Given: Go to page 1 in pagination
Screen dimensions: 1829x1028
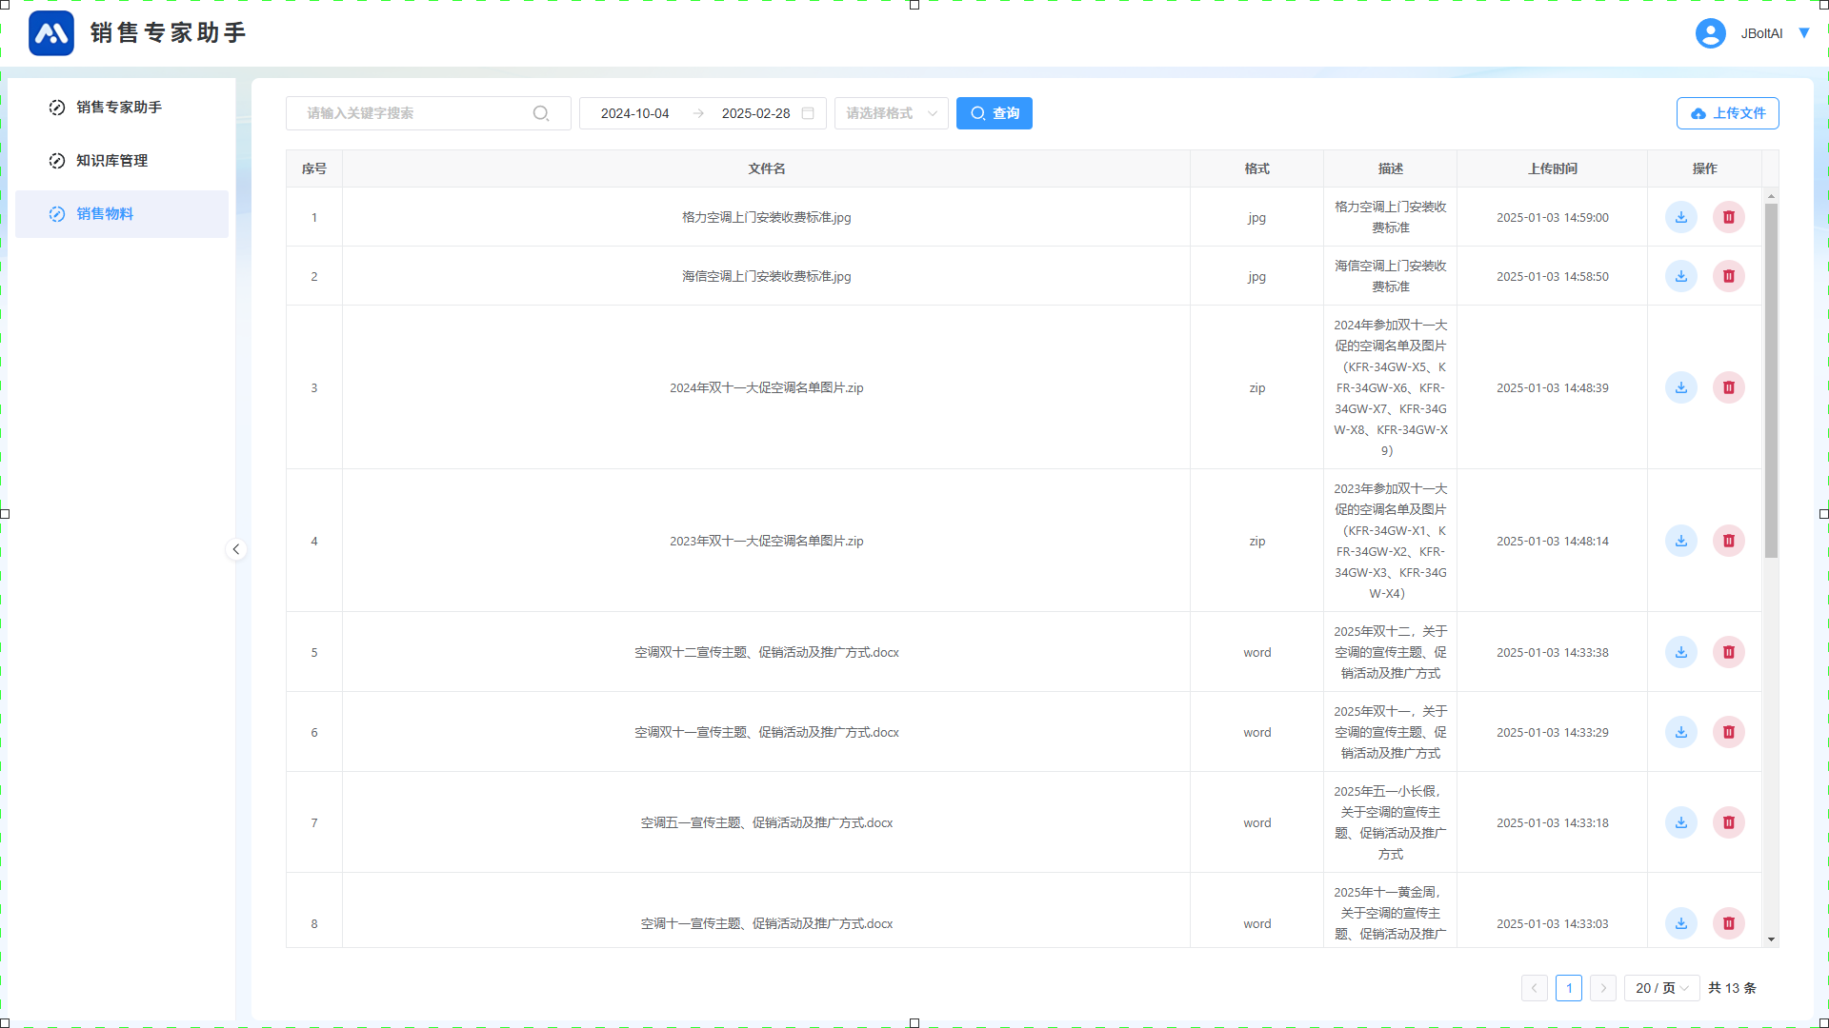Looking at the screenshot, I should tap(1569, 988).
